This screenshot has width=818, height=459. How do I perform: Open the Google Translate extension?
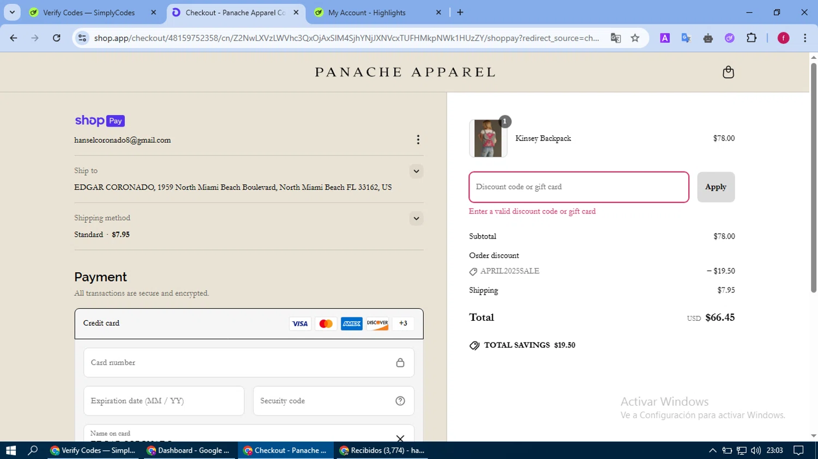(686, 38)
